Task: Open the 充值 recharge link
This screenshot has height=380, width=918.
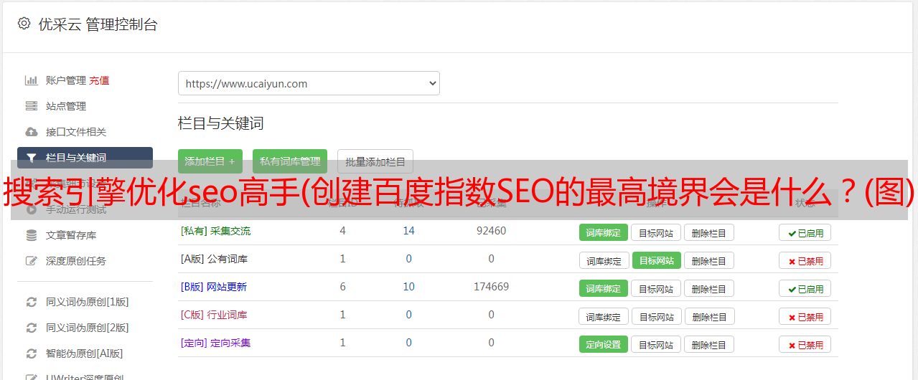Action: click(99, 80)
